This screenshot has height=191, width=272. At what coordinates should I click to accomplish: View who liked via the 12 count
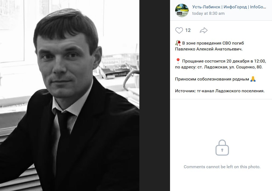[x=188, y=31]
